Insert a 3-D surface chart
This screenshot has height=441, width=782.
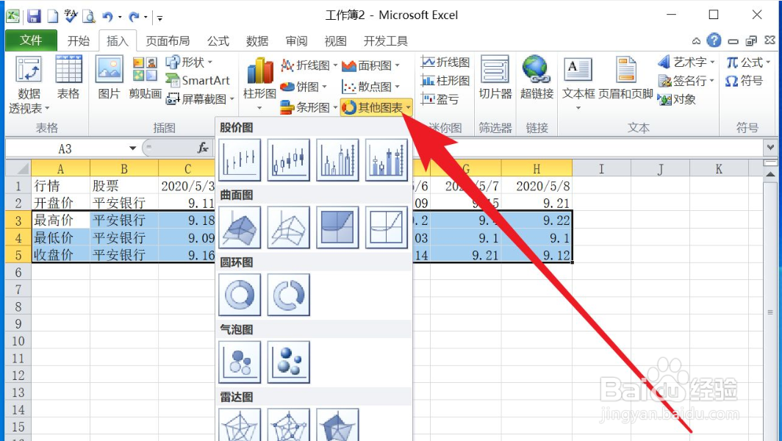(x=240, y=228)
